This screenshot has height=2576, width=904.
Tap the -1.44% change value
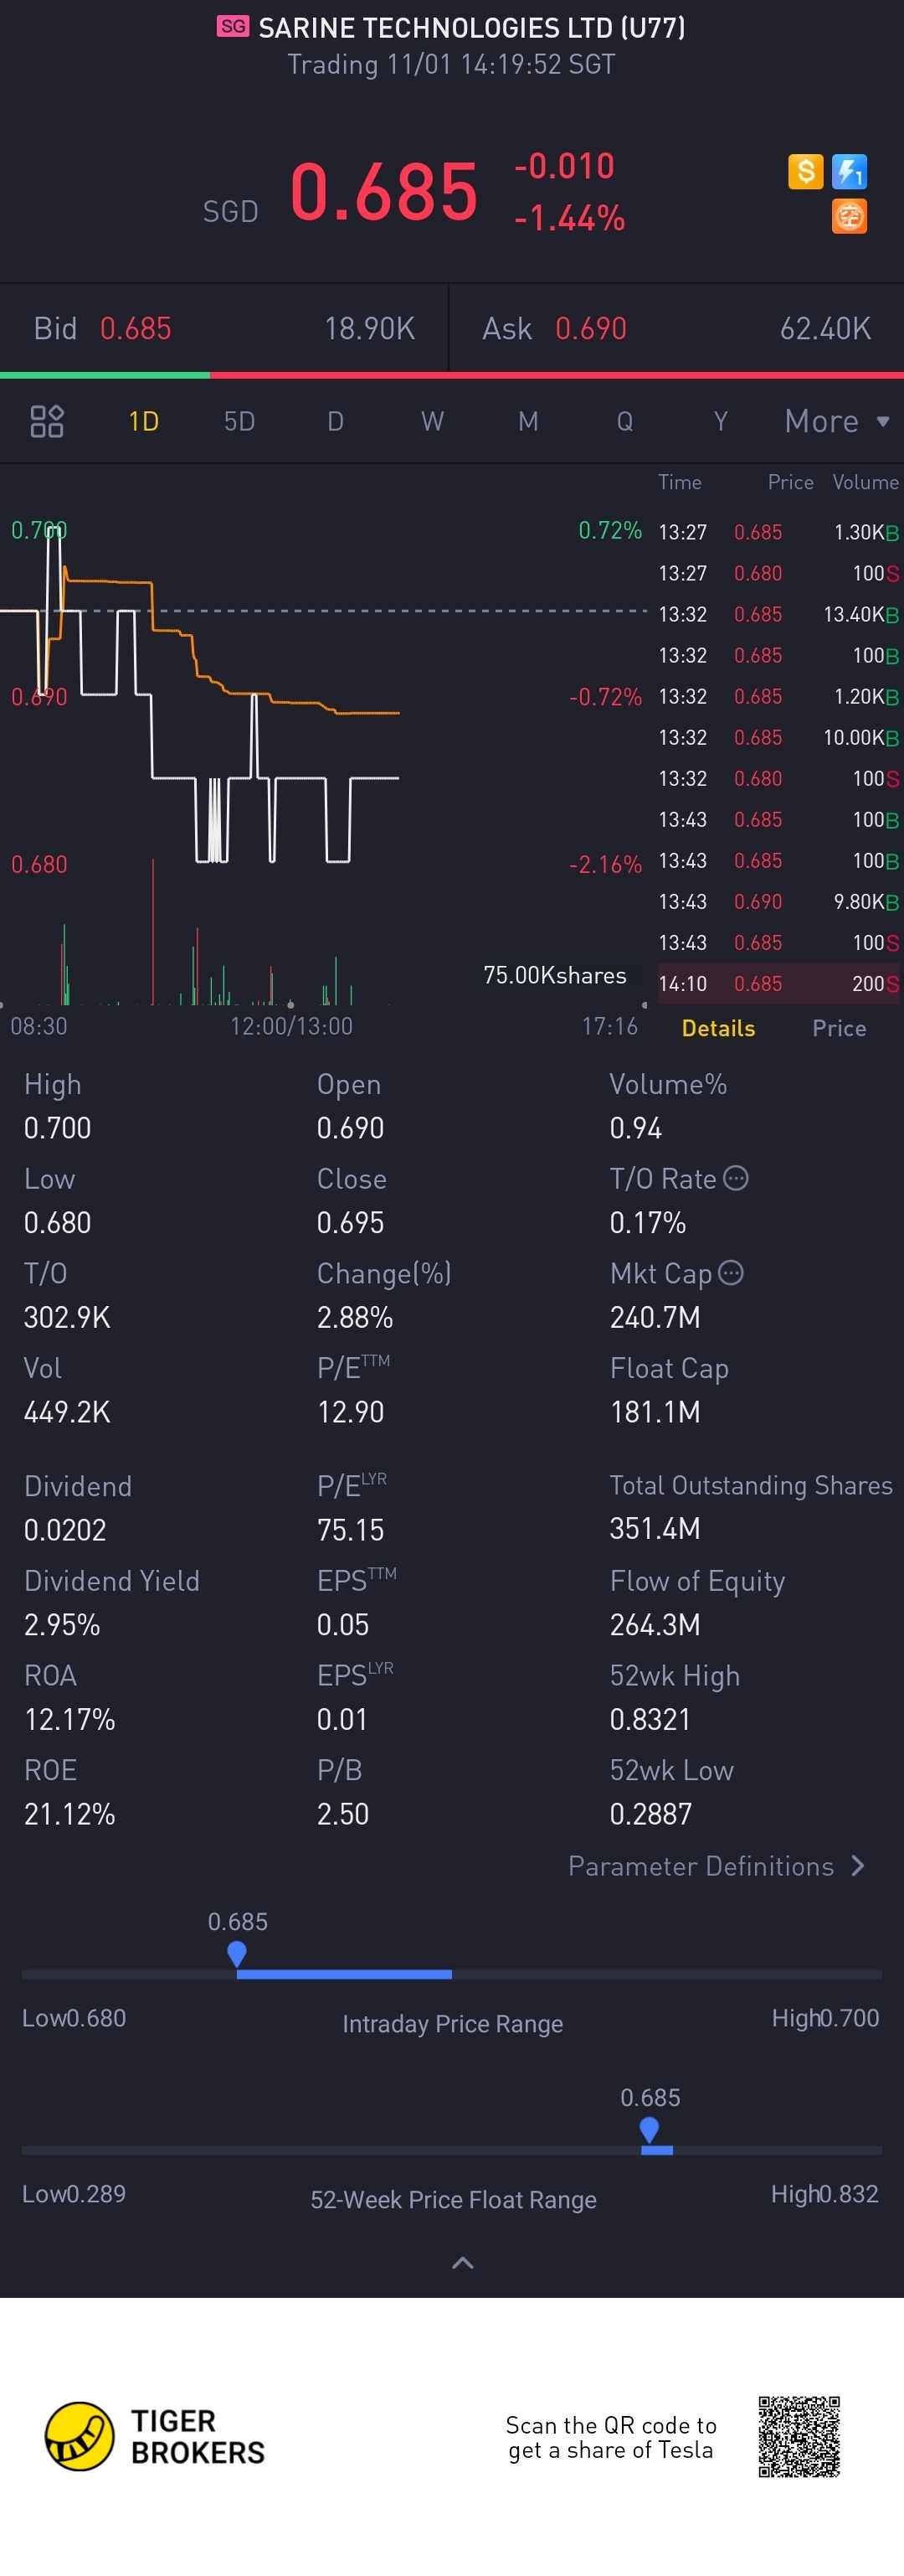coord(569,218)
